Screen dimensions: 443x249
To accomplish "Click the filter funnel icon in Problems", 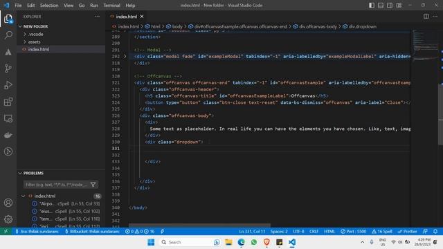I will point(93,185).
